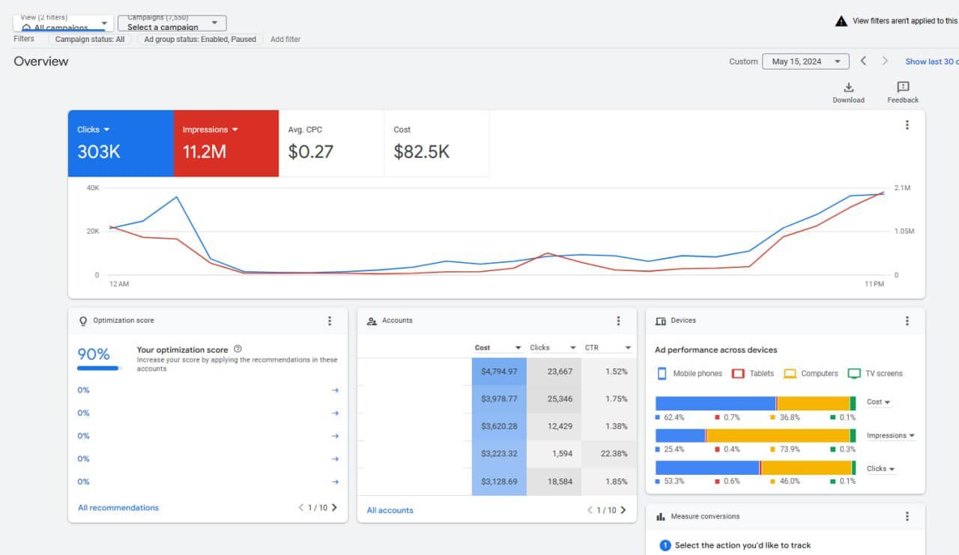Click Ad group status: Enabled, Paused chip
The width and height of the screenshot is (959, 555).
point(200,39)
